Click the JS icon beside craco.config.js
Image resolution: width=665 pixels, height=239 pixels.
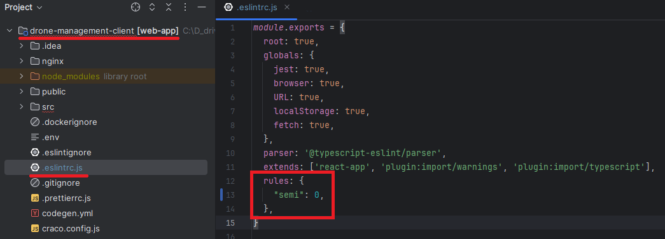35,228
